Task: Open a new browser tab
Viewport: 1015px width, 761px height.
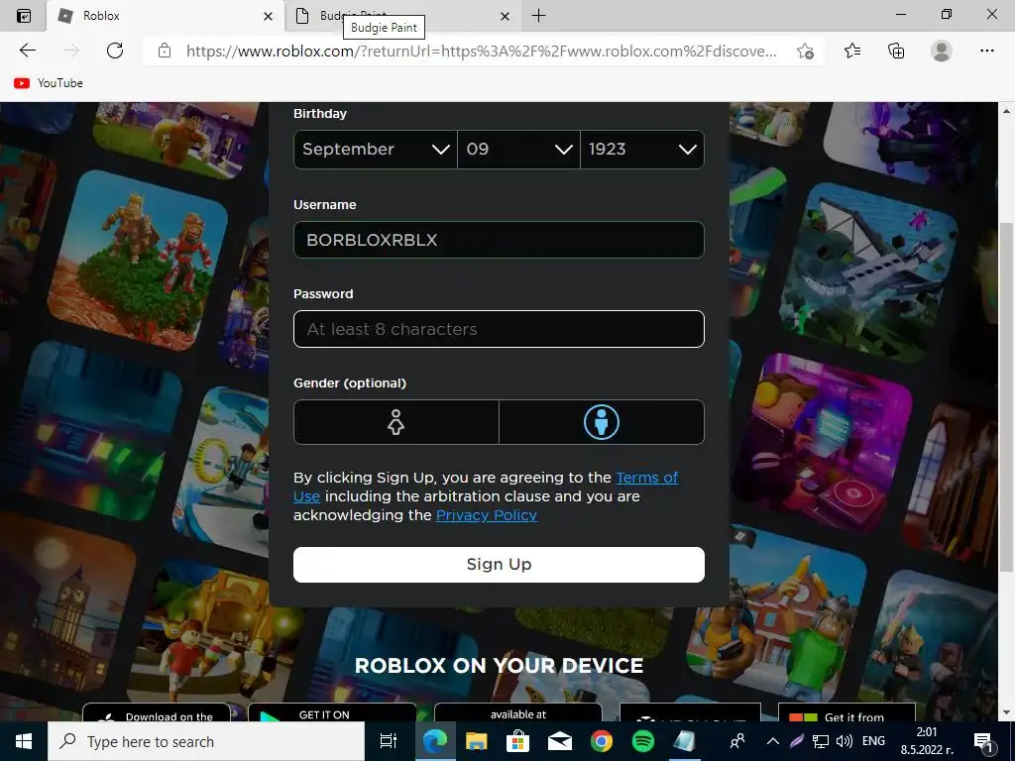Action: coord(538,16)
